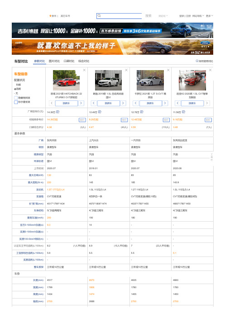Open the red 起亚K3 car thumbnail
This screenshot has width=225, height=318.
point(192,80)
